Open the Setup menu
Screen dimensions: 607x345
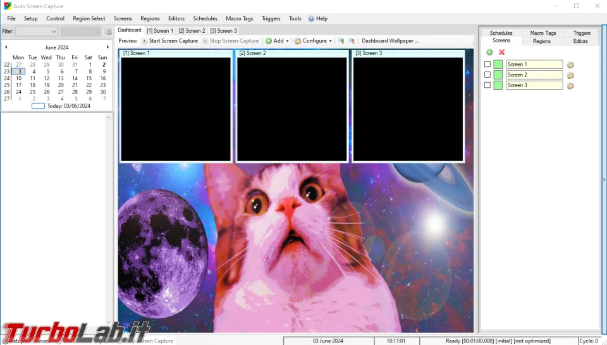tap(30, 18)
